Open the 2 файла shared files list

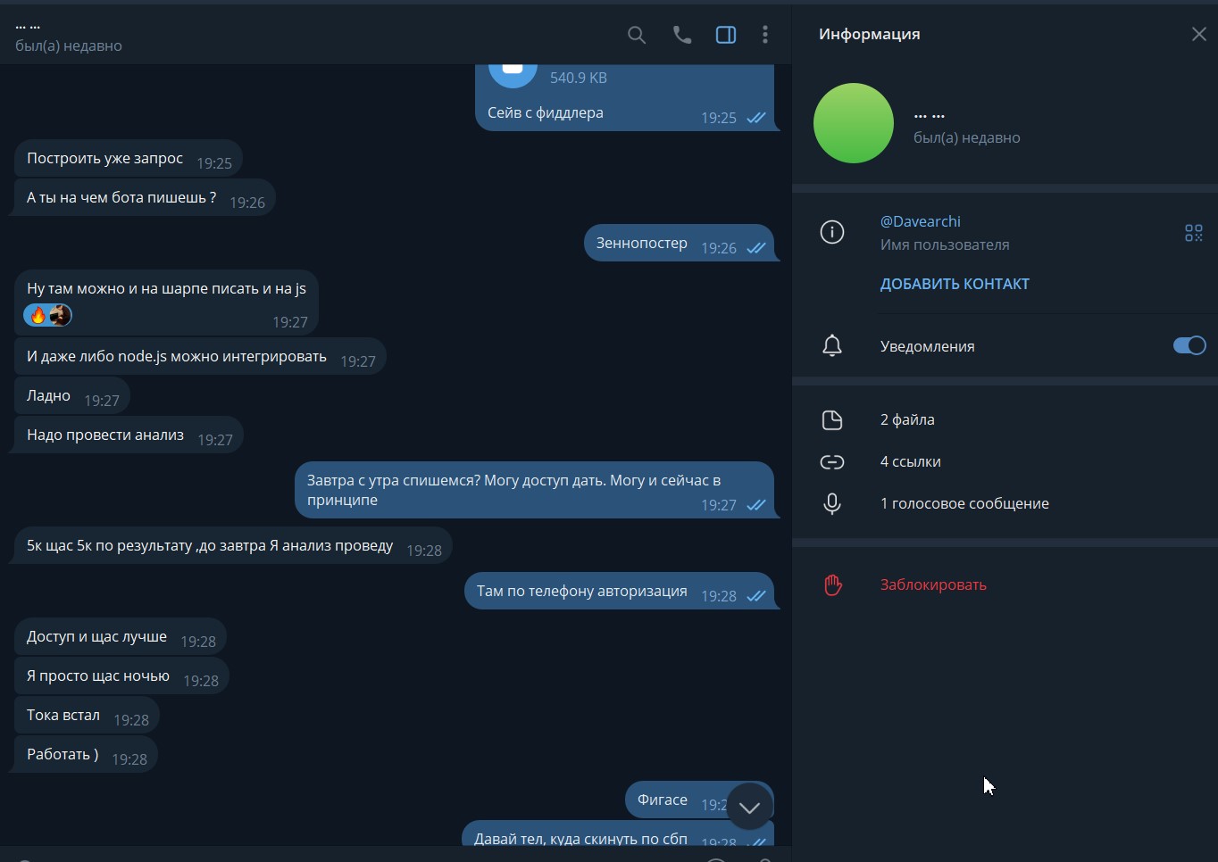click(1005, 419)
